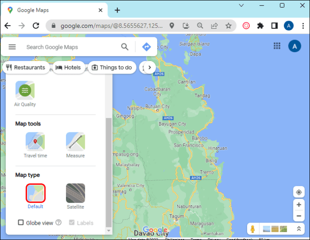Screen dimensions: 310x240
Task: Click the Siargao Island map label
Action: click(x=195, y=44)
